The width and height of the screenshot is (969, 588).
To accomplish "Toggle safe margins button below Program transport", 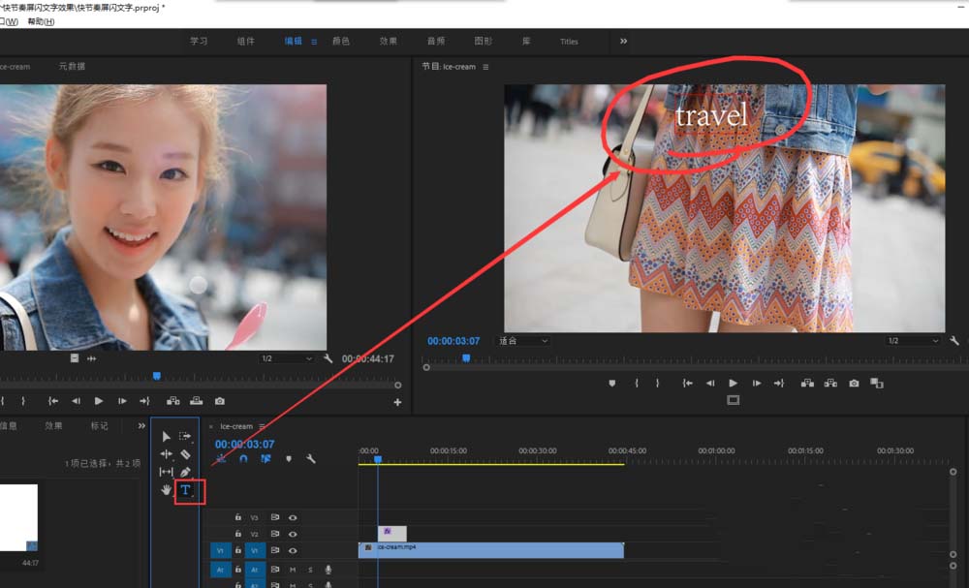I will pos(733,400).
